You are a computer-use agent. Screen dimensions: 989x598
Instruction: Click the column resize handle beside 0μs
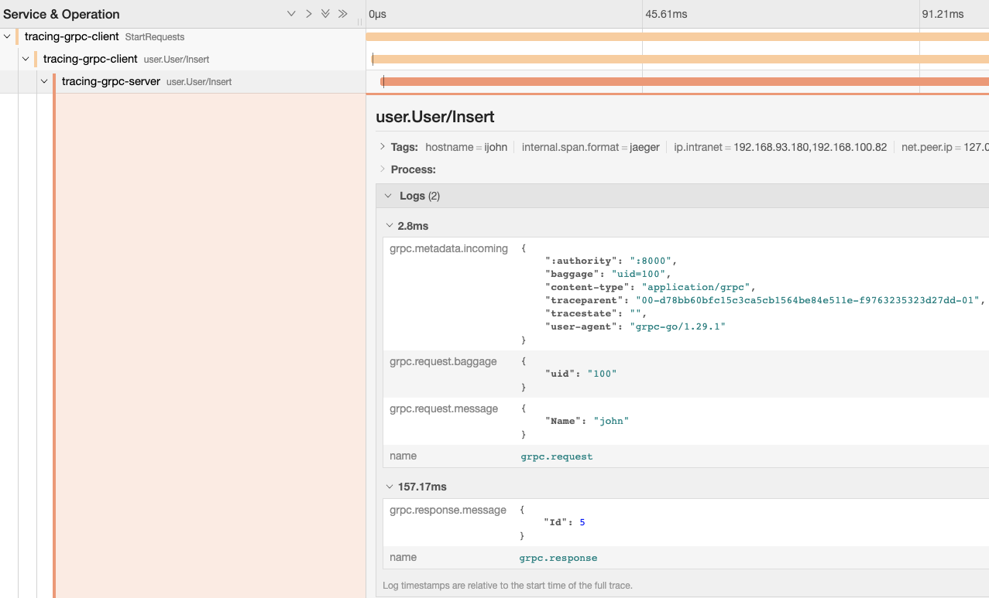click(360, 22)
